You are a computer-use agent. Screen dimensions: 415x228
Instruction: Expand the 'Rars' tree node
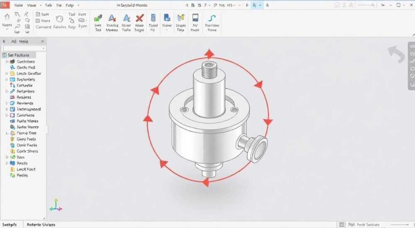(x=7, y=157)
